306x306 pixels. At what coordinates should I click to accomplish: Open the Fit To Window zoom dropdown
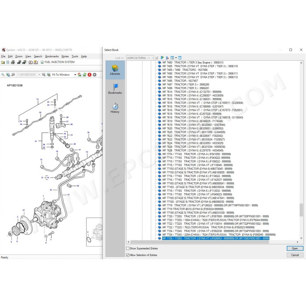click(x=75, y=75)
